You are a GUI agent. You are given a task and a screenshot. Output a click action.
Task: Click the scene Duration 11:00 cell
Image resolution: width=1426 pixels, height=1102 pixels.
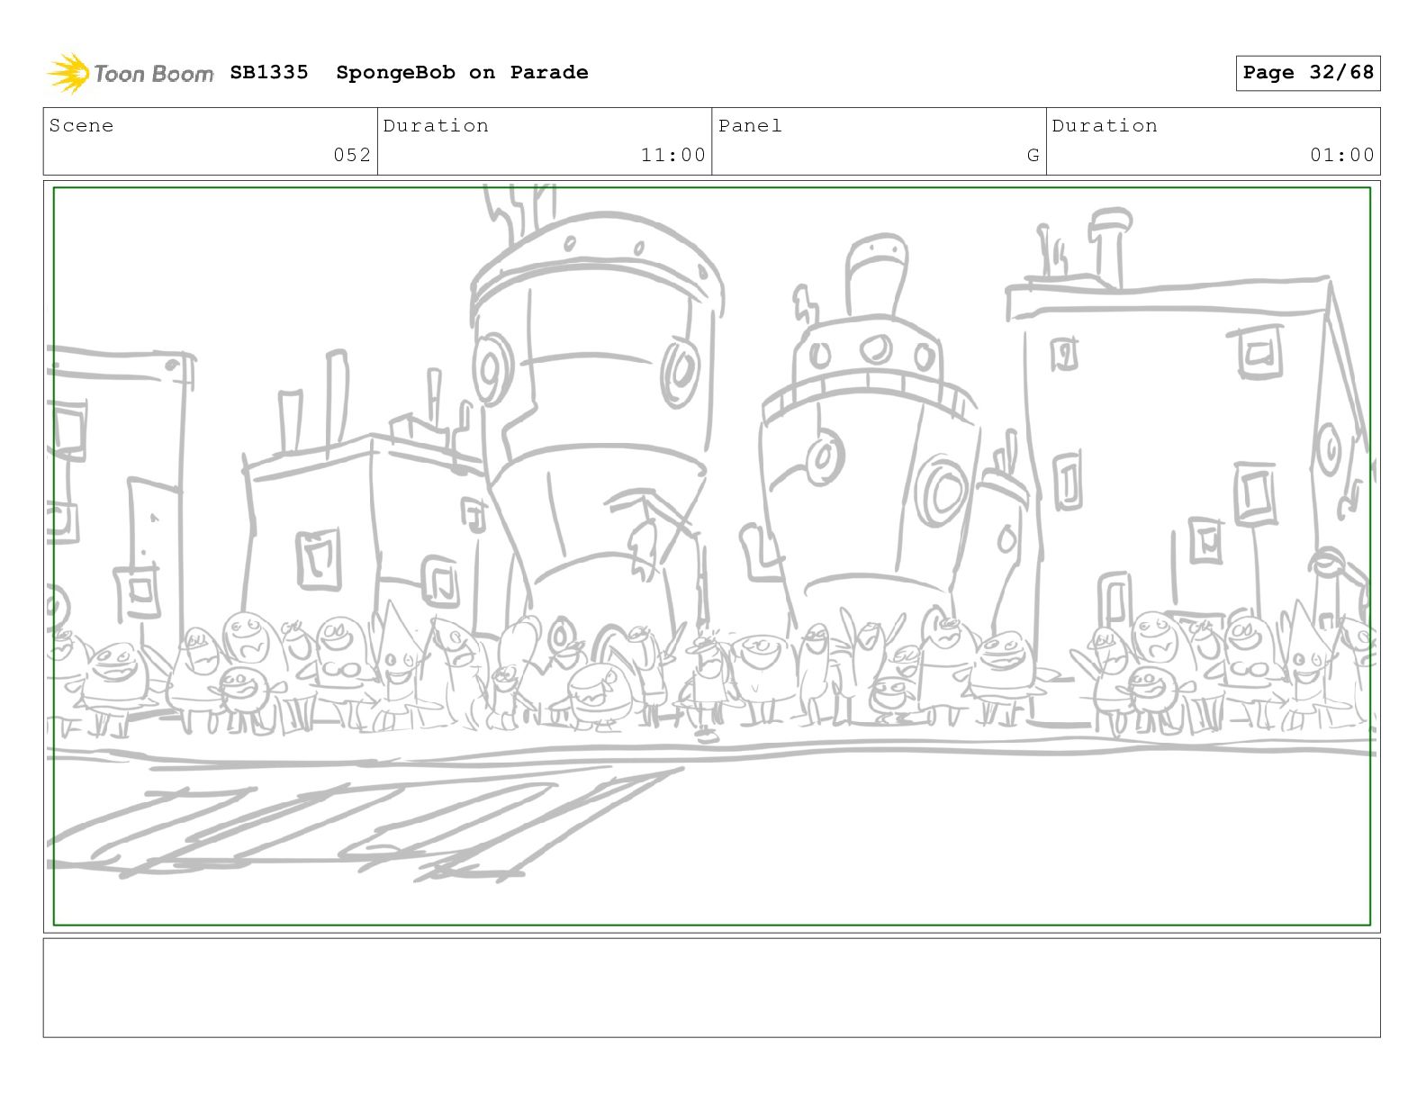tap(545, 141)
